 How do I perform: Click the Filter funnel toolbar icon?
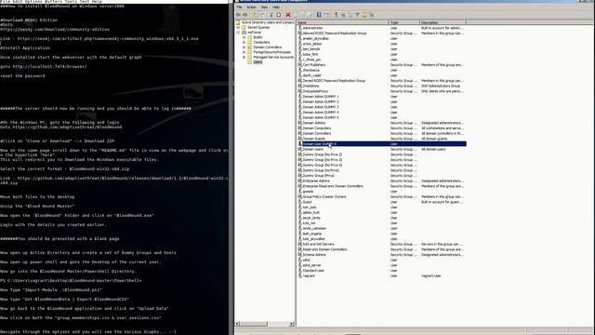pyautogui.click(x=357, y=15)
